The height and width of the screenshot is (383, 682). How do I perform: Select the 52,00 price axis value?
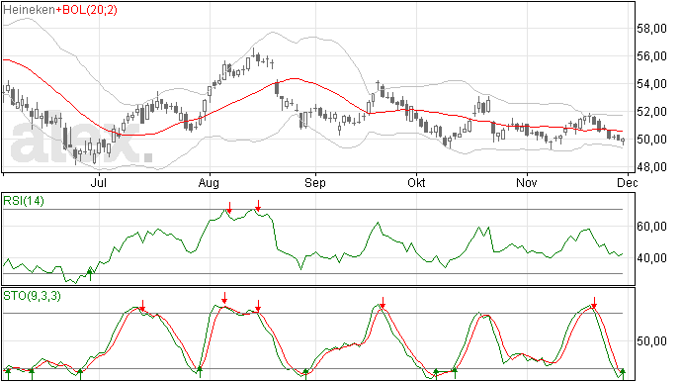click(x=651, y=112)
